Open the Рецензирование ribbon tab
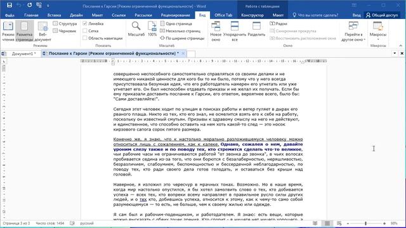Viewport: 406px width, 228px height. pyautogui.click(x=175, y=15)
